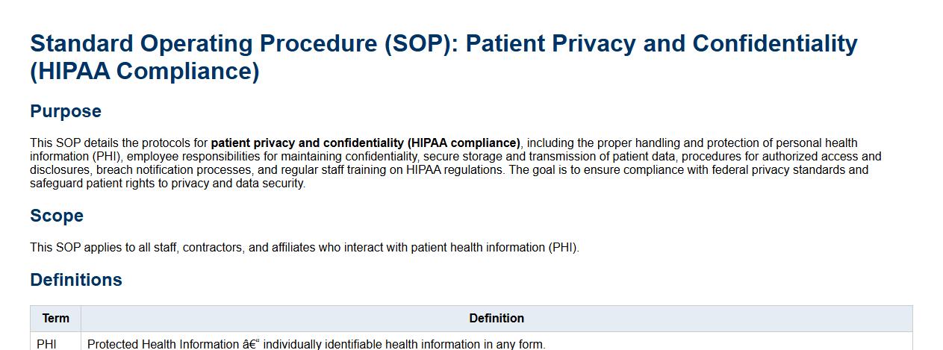The width and height of the screenshot is (943, 350).
Task: Click the "(HIPAA Compliance)" title line
Action: click(145, 72)
